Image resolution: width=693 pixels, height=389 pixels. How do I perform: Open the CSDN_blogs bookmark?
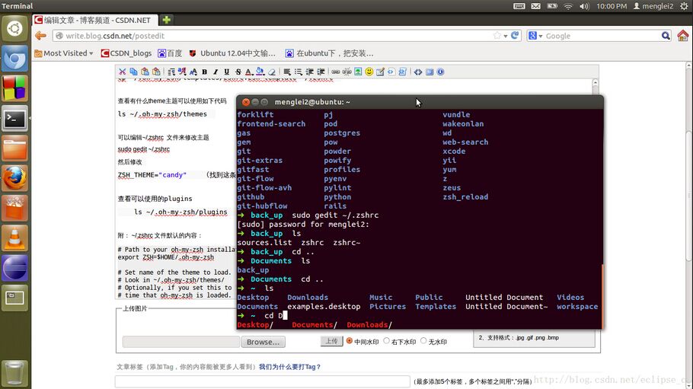coord(126,53)
